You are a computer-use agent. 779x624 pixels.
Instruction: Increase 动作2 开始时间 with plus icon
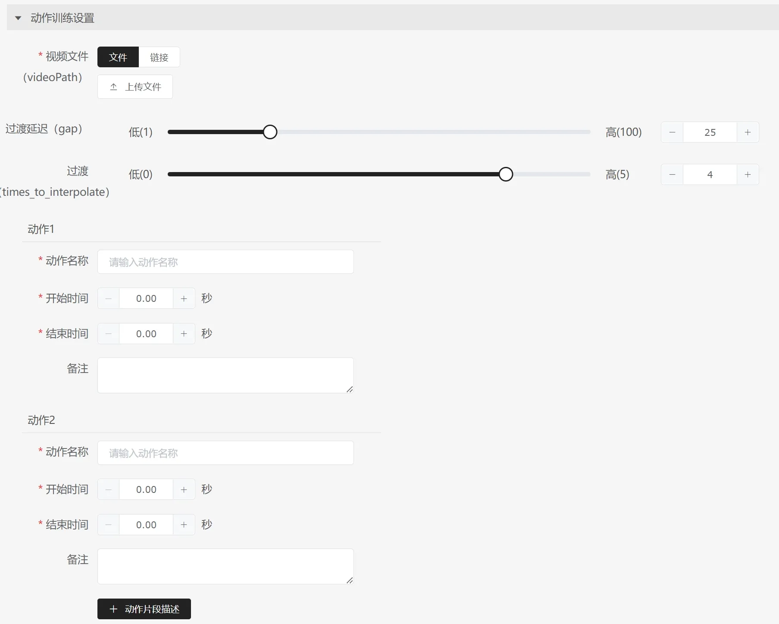(x=184, y=489)
